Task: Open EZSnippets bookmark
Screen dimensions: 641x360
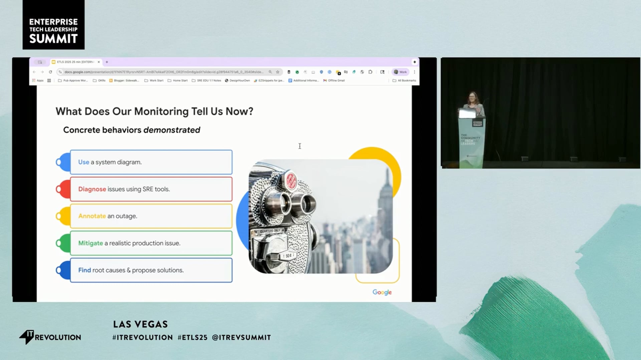Action: [269, 80]
